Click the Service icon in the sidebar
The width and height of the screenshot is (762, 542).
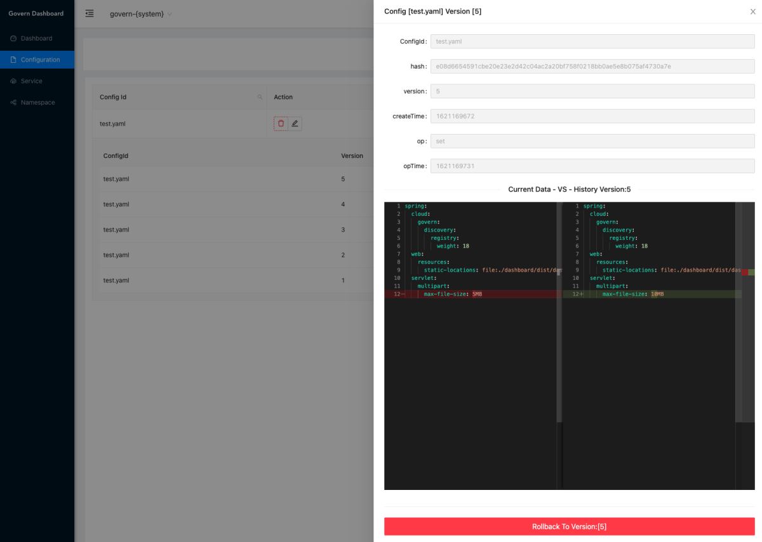pos(13,81)
